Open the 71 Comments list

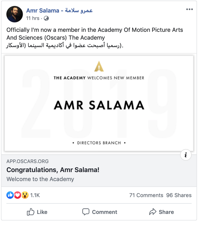pos(146,195)
